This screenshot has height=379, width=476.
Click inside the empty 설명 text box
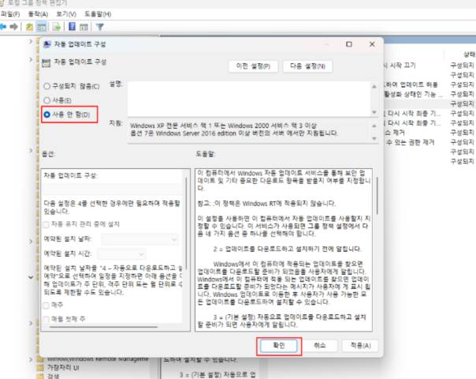[249, 99]
